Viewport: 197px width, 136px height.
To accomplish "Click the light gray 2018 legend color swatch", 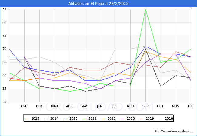I will coord(161,119).
